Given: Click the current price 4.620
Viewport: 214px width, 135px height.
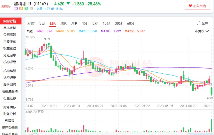Looking at the screenshot, I should [59, 4].
